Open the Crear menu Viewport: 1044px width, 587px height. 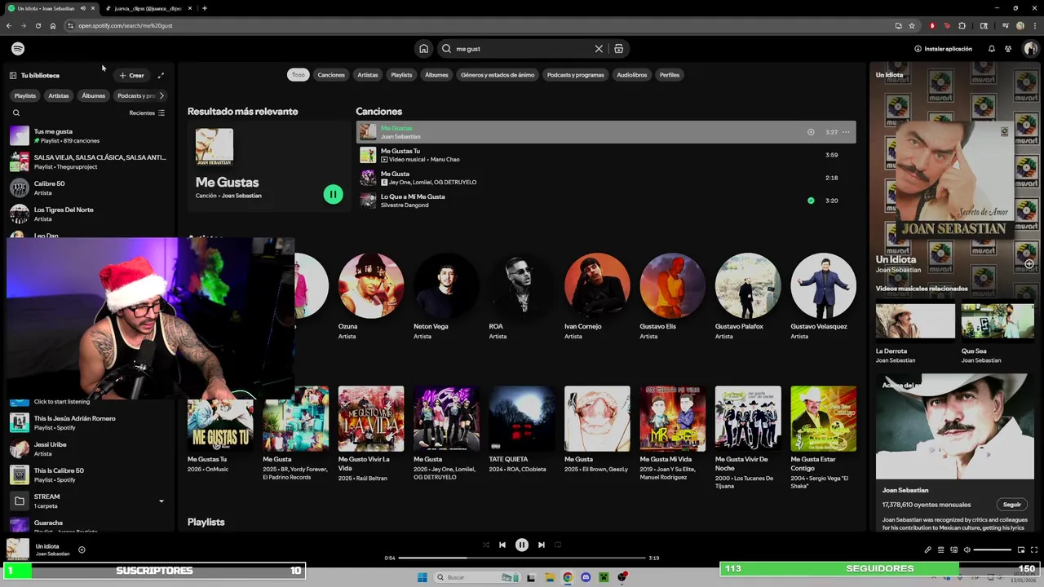(131, 75)
